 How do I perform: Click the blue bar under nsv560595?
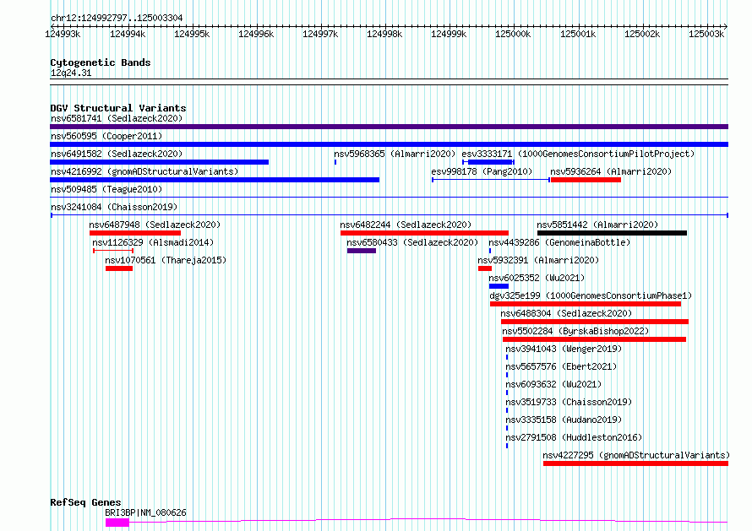pos(389,144)
